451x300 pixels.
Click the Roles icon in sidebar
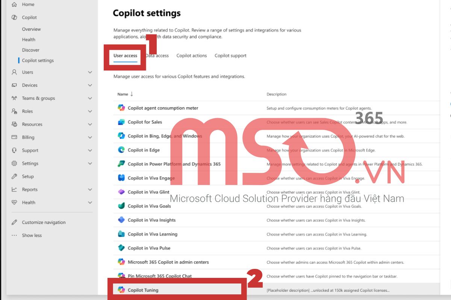(14, 111)
